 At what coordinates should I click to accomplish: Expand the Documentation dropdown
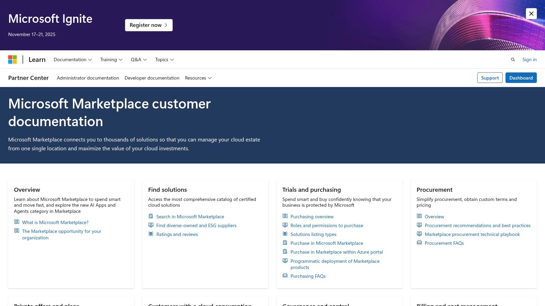coord(73,60)
